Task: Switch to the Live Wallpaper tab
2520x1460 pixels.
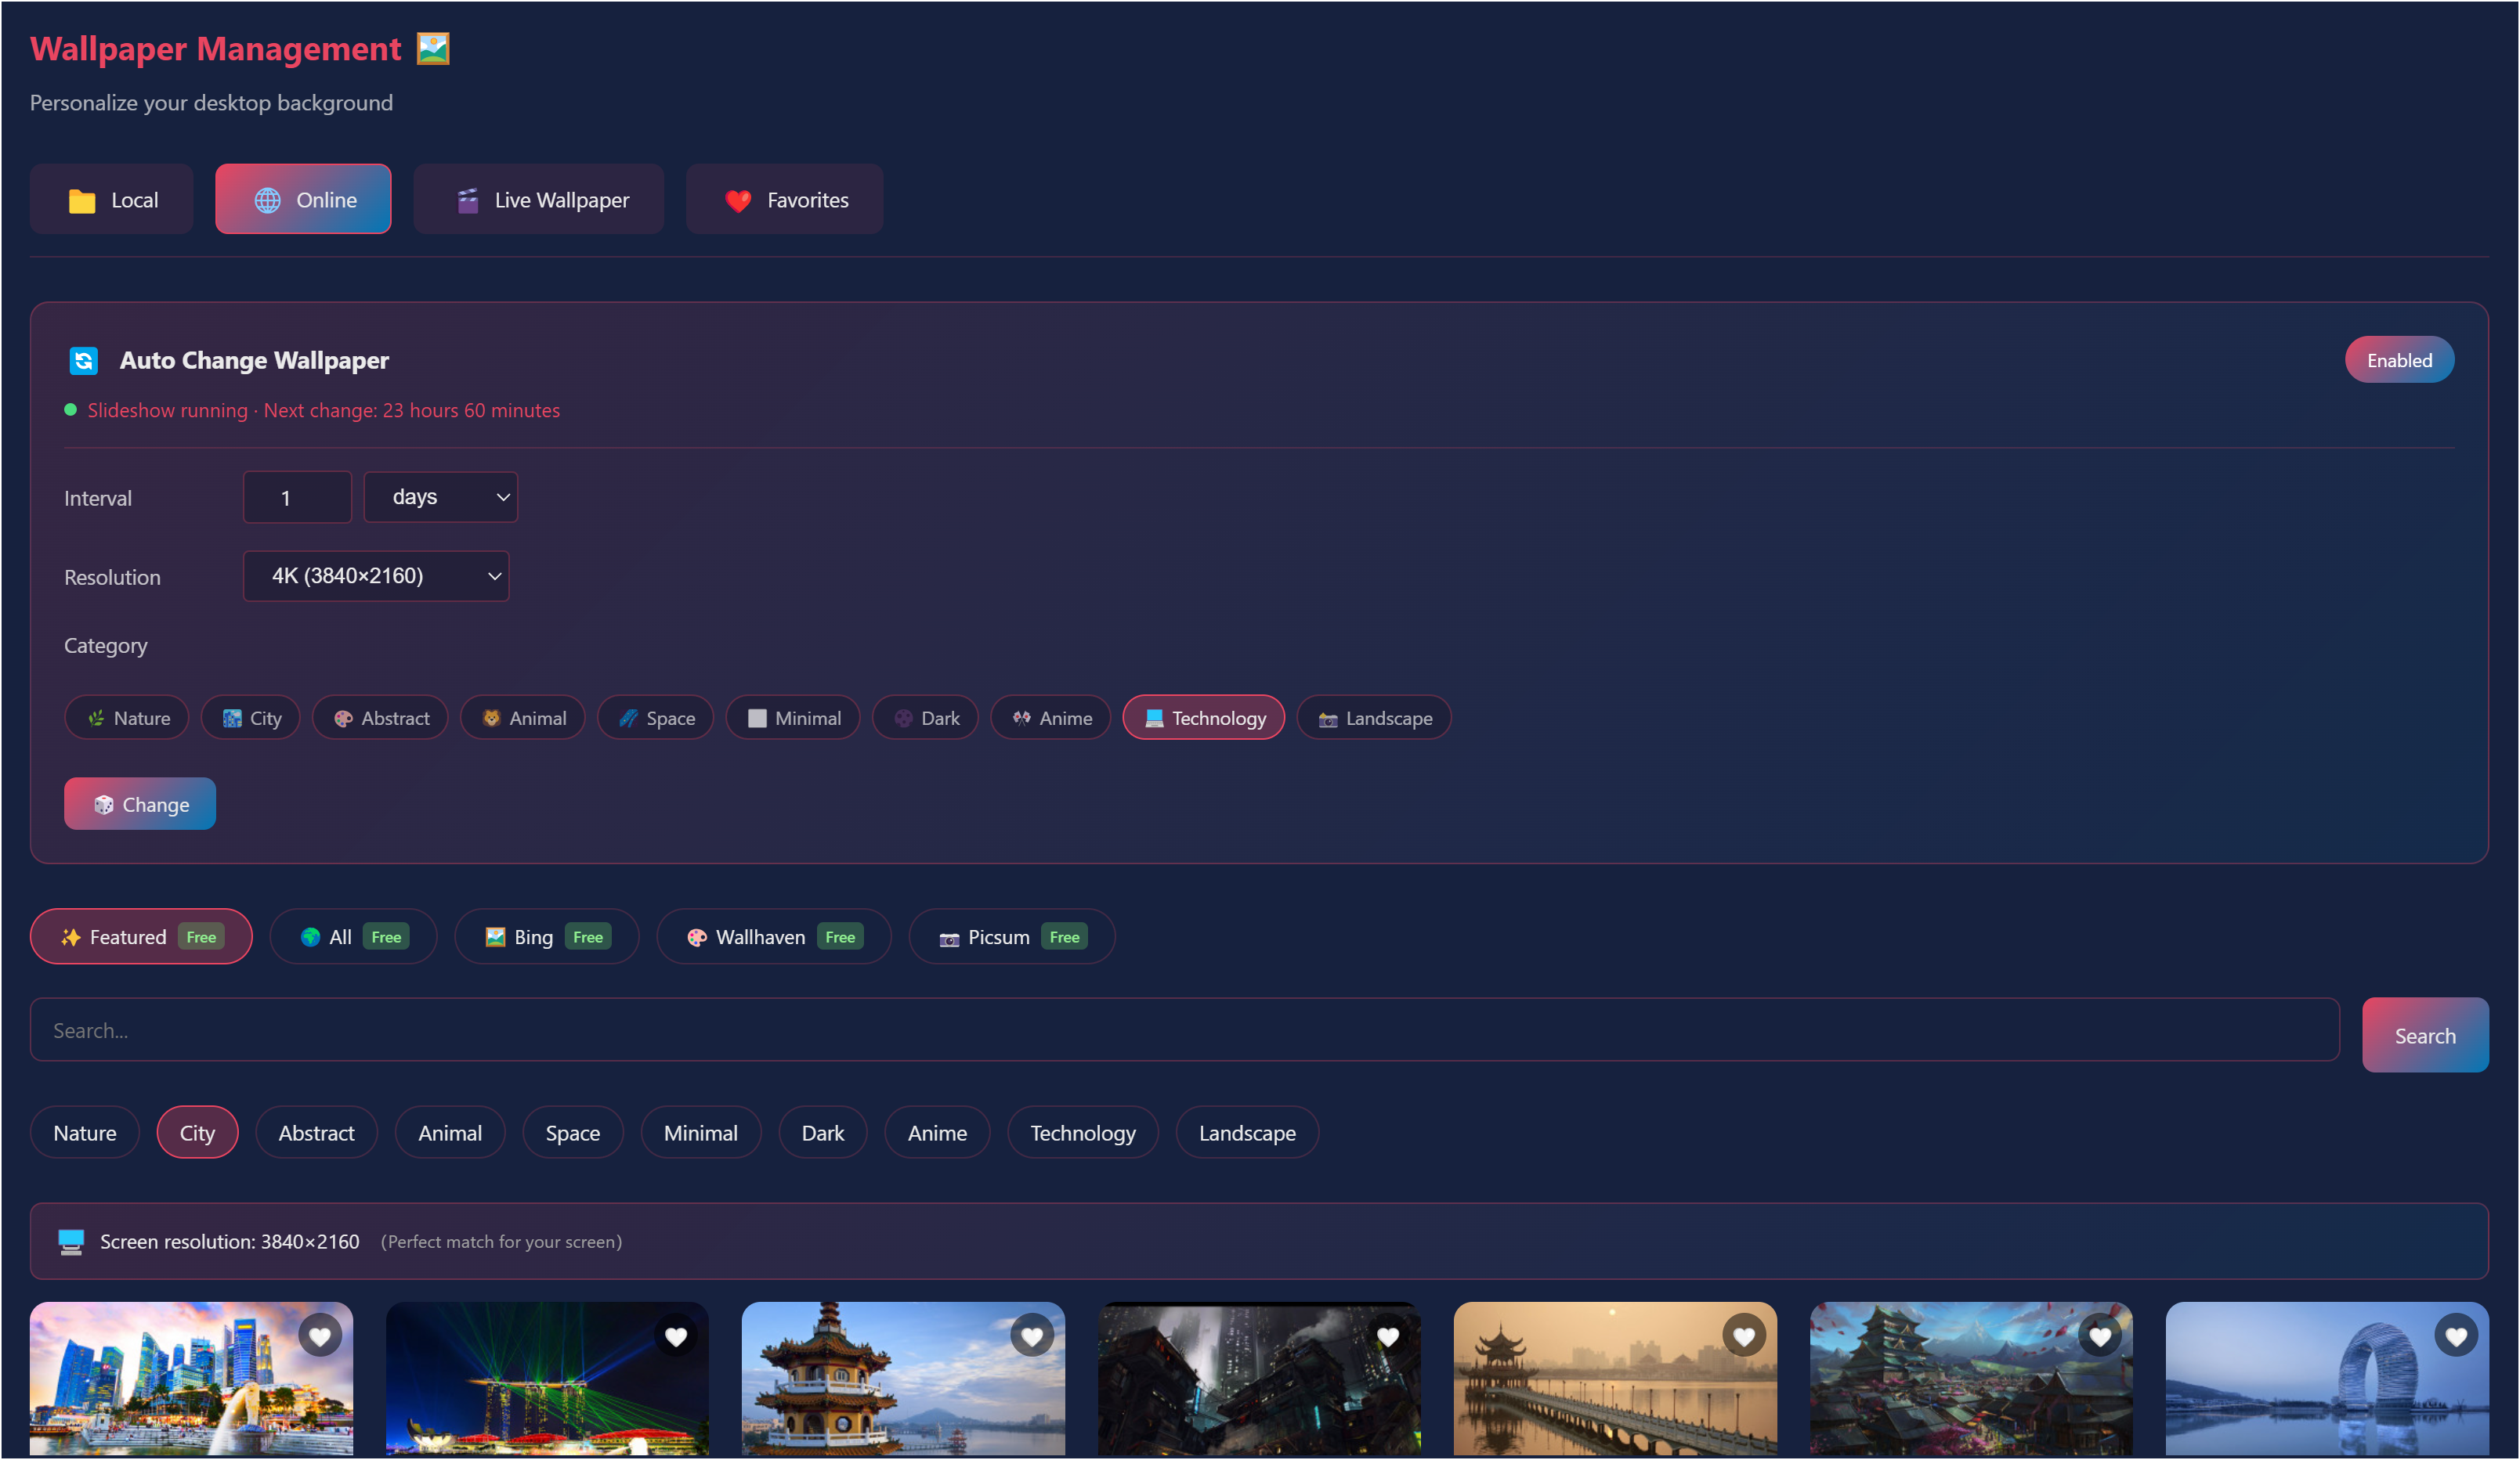Action: pos(539,200)
